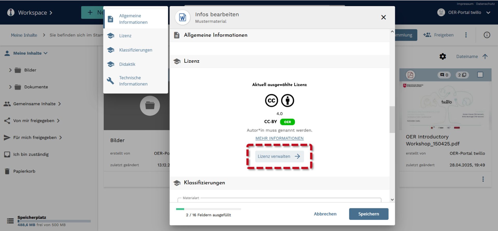
Task: Open the settings gear above the file list
Action: point(442,57)
